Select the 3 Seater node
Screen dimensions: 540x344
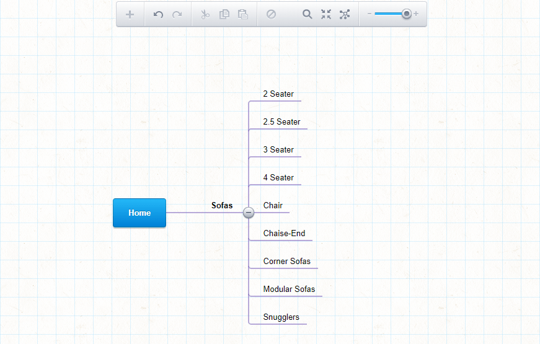coord(278,150)
